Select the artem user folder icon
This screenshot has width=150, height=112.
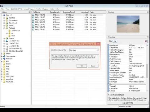tap(4, 54)
